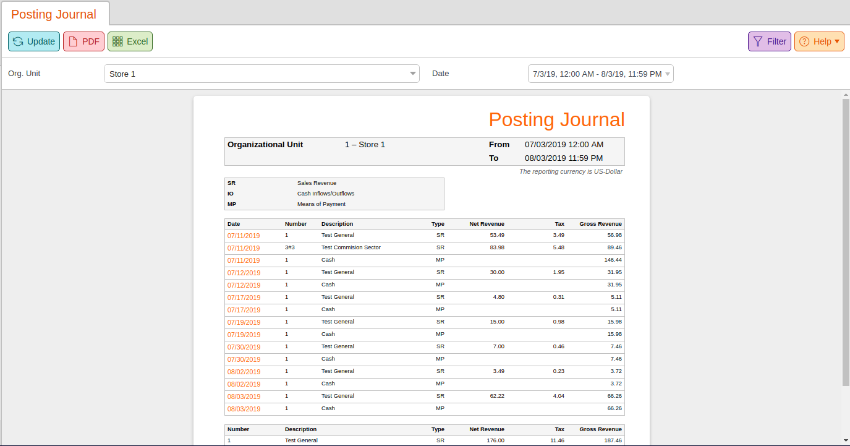850x446 pixels.
Task: Click the Gross Revenue header in first table
Action: (600, 224)
